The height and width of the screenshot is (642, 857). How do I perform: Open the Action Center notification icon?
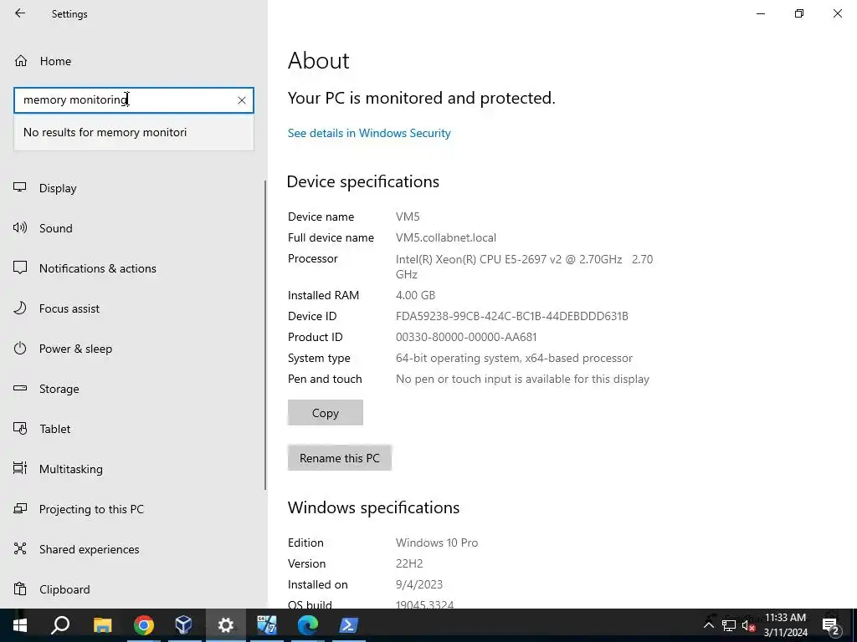[x=831, y=625]
